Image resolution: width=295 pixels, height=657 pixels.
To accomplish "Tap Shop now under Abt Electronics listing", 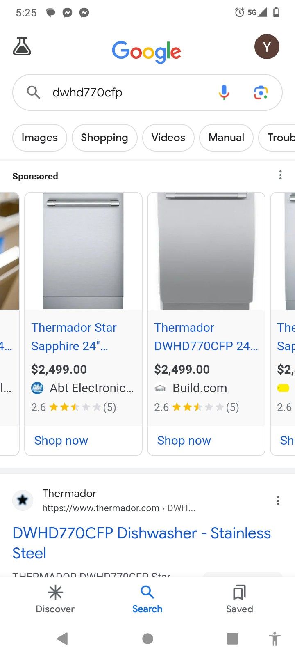I will tap(61, 441).
